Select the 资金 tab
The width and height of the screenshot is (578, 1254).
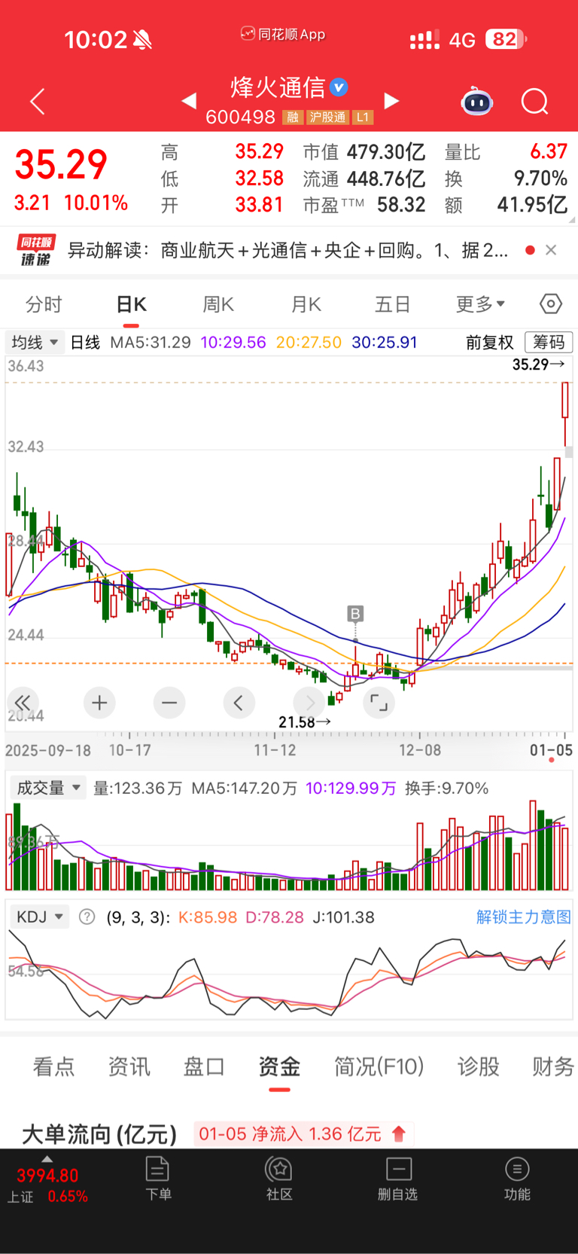coord(279,1066)
